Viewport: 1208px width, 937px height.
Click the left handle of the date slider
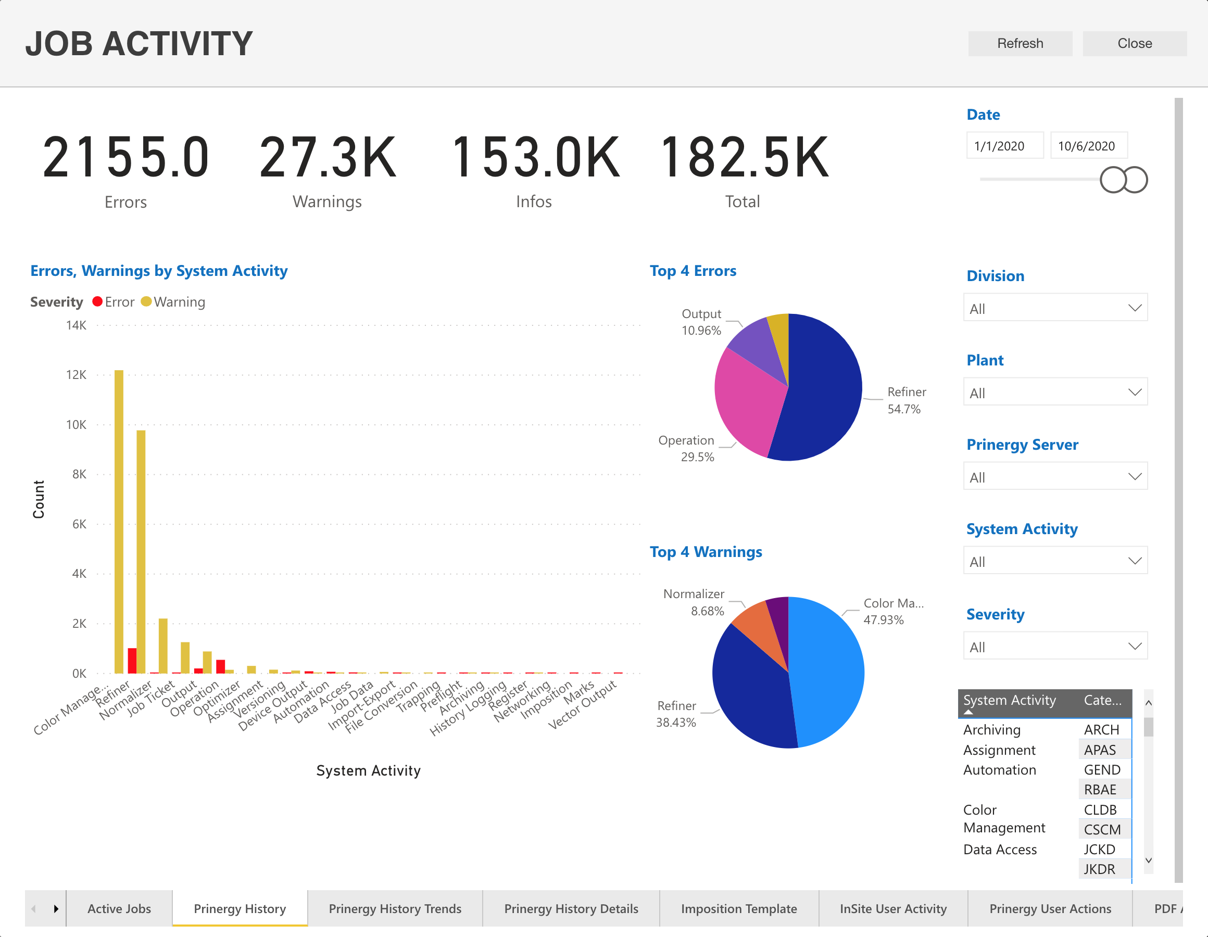pyautogui.click(x=1112, y=180)
